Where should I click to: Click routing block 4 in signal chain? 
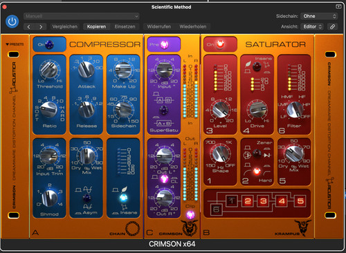(282, 201)
